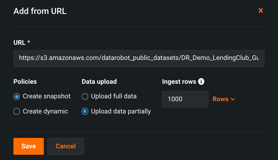
Task: Focus the ingest rows field showing 1000
Action: coord(185,99)
